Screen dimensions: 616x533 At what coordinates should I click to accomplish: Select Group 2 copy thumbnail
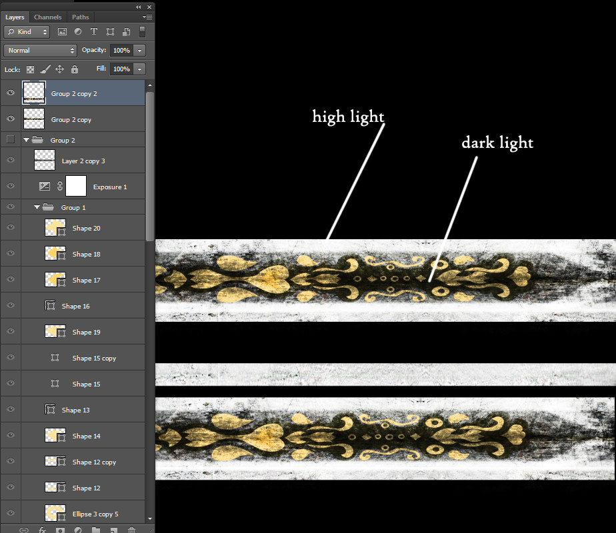point(34,119)
